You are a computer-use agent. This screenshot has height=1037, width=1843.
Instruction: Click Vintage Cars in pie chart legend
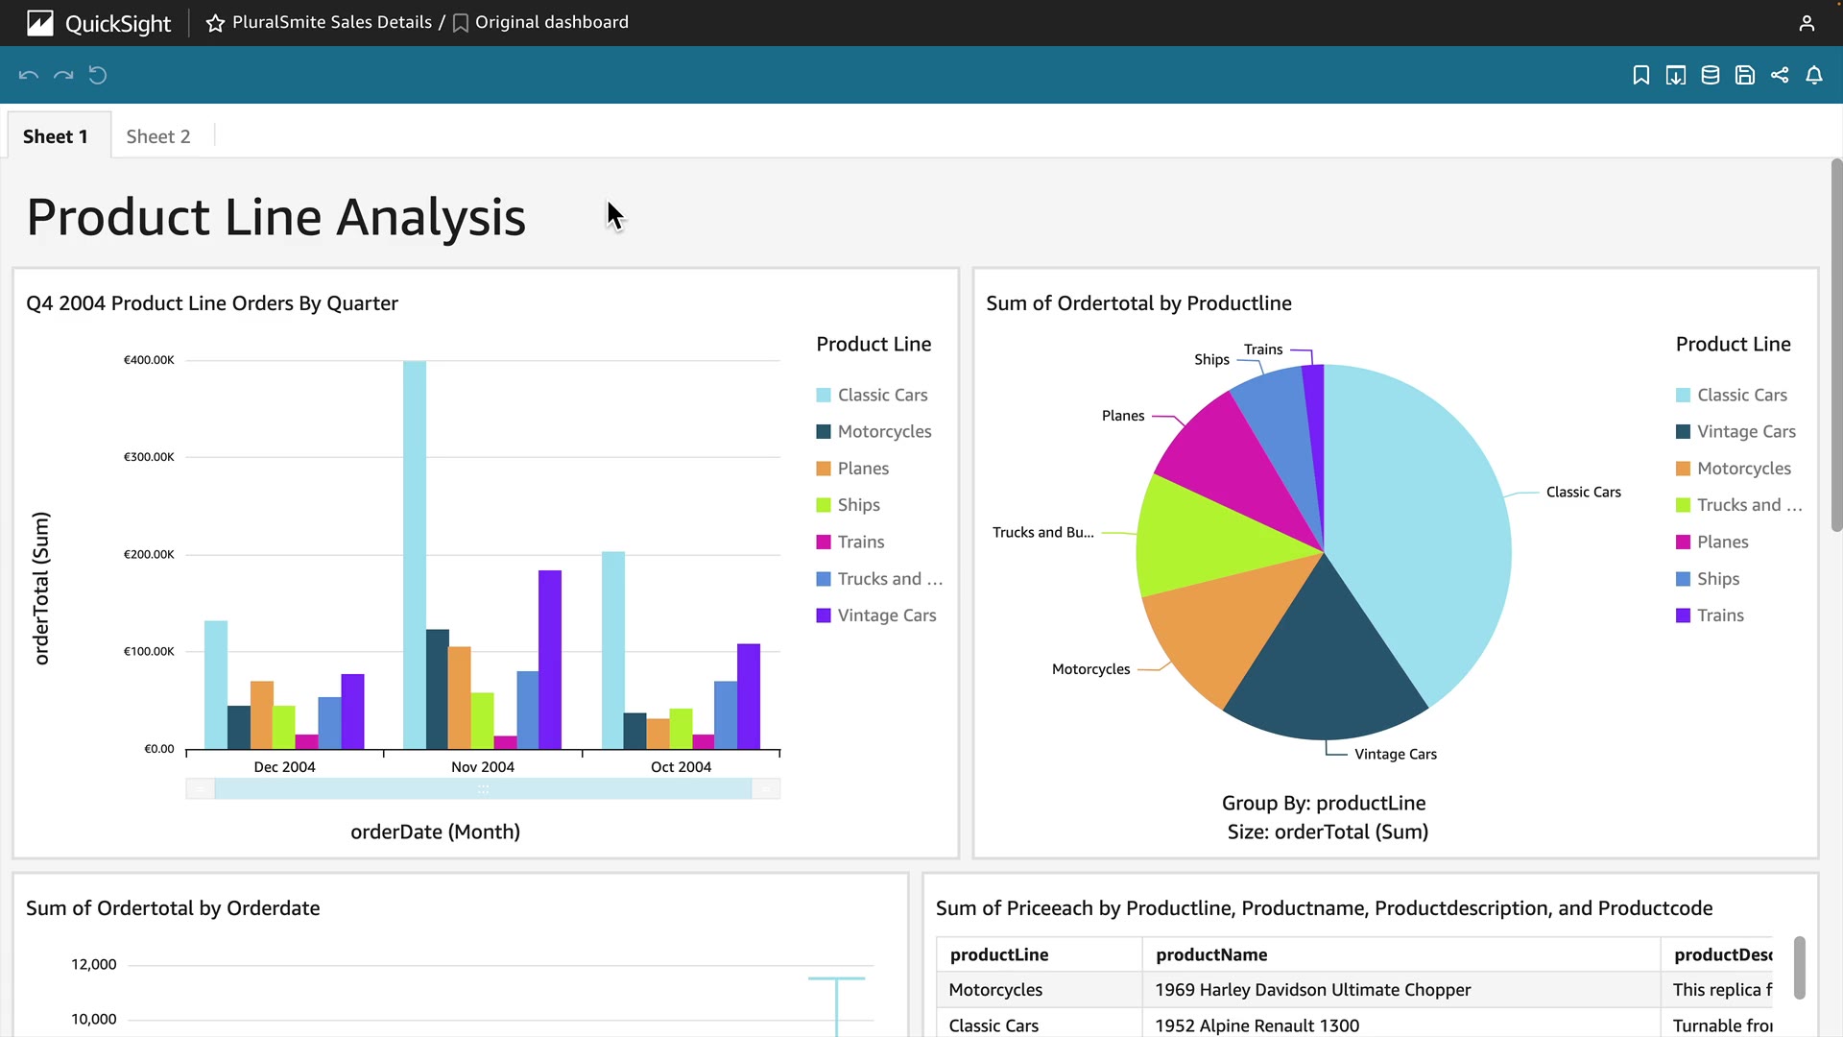(1746, 432)
